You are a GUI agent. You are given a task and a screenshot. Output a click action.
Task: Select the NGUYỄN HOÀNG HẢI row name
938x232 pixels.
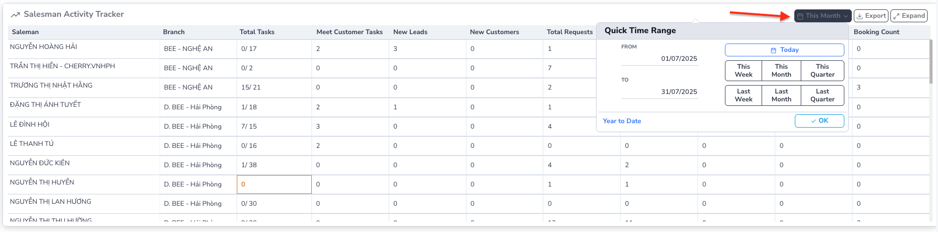click(44, 46)
